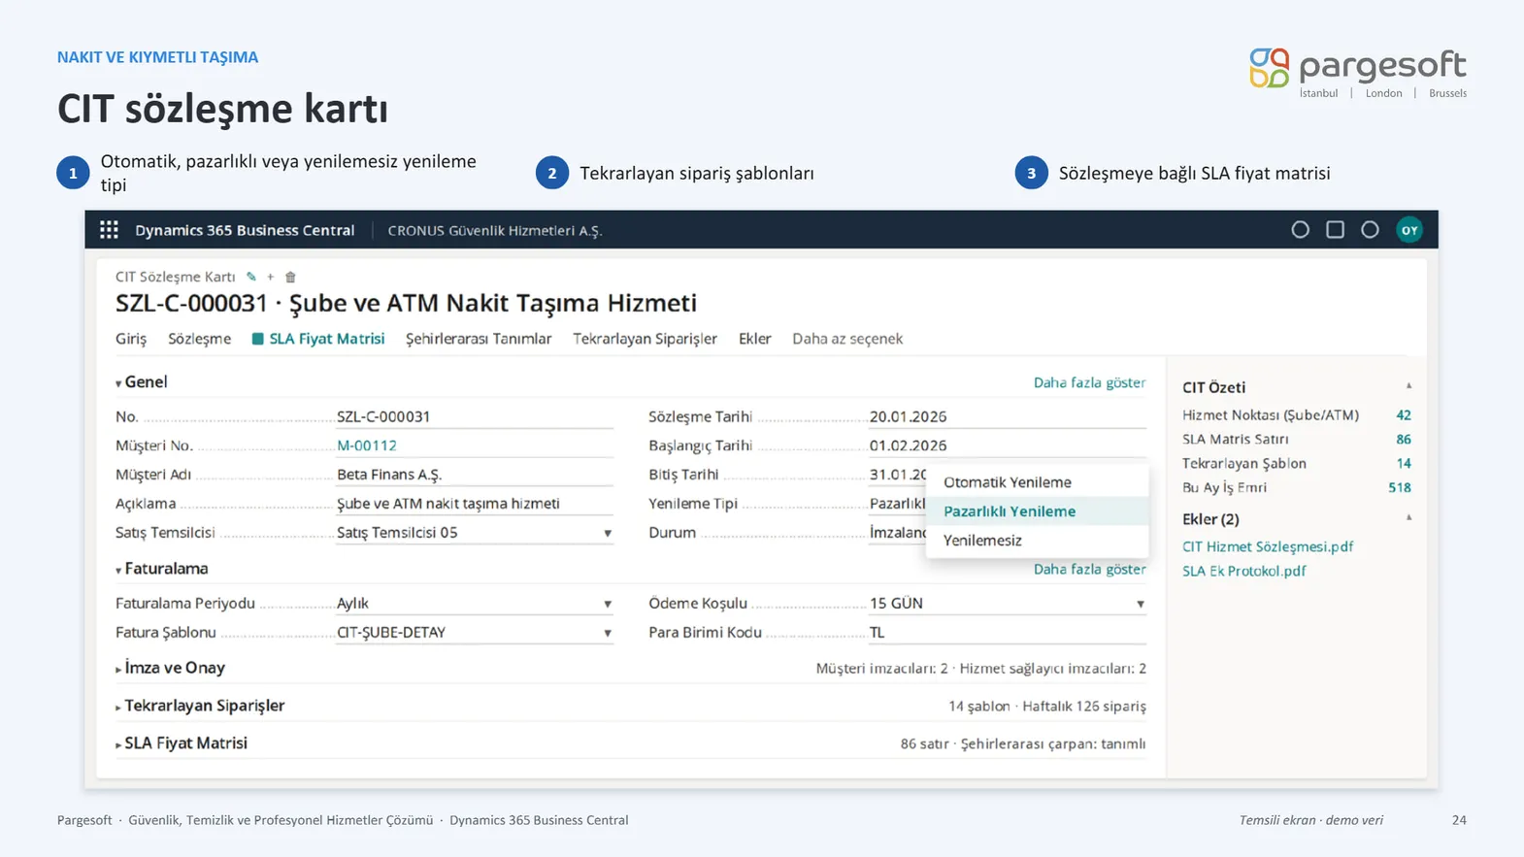This screenshot has width=1524, height=857.
Task: Click Daha fazla göster in Genel
Action: click(x=1089, y=382)
